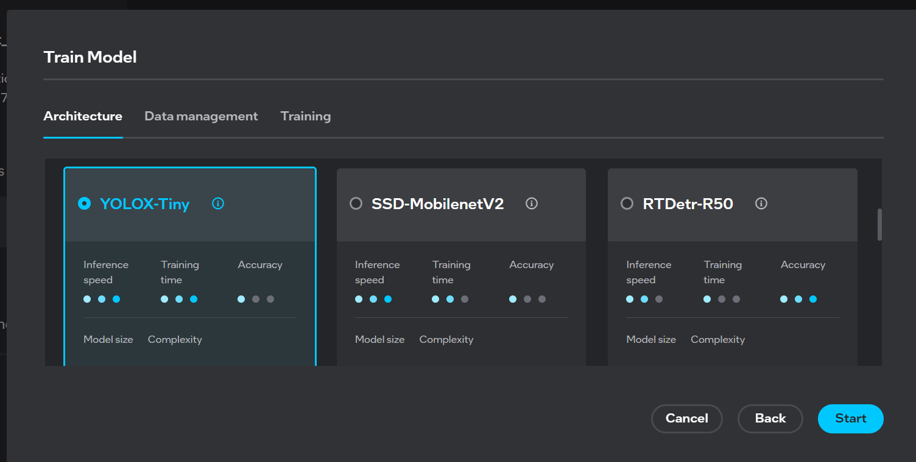Click RTDetr-R50 Complexity label

click(718, 340)
